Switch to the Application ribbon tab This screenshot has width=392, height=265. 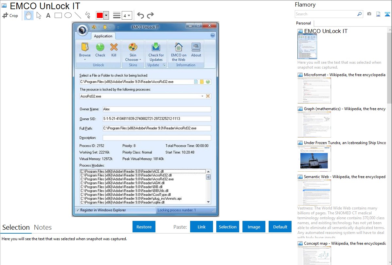point(103,36)
